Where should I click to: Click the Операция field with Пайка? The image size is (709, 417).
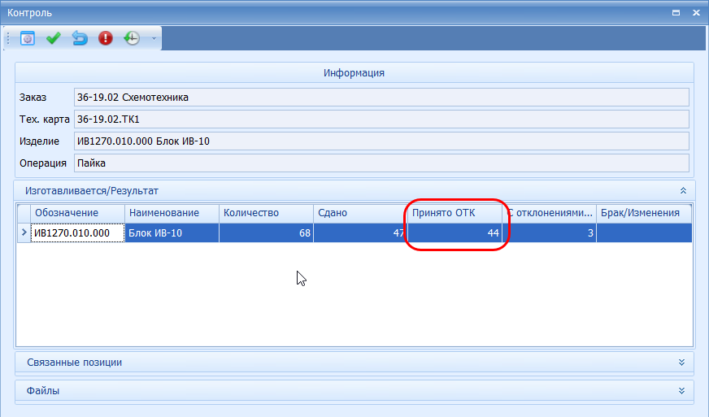tap(381, 163)
